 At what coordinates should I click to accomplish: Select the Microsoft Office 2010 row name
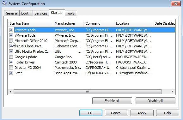[x=31, y=41]
